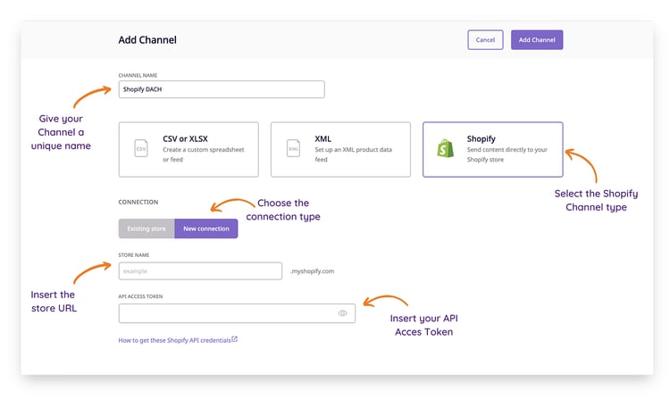Switch to Existing store connection

tap(147, 229)
